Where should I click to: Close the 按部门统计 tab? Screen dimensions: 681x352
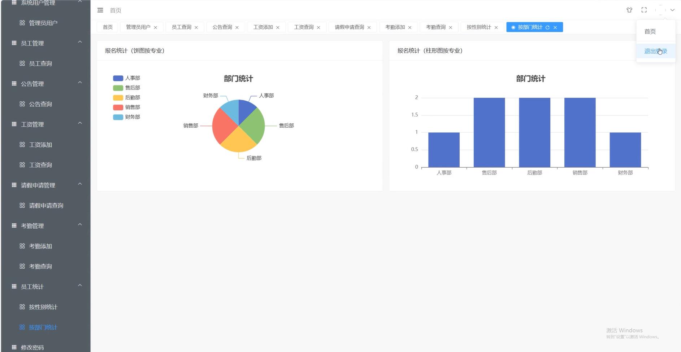555,27
